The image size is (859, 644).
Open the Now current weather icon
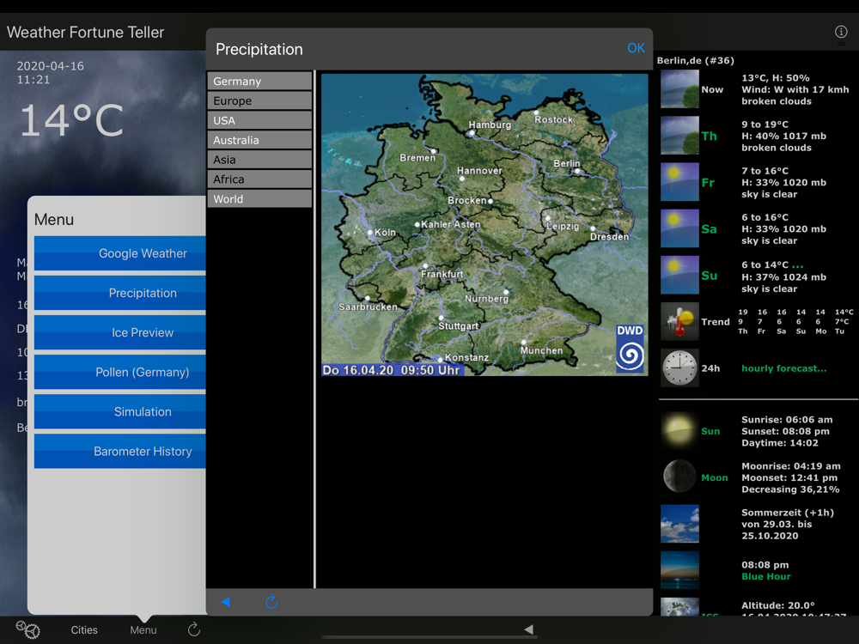[679, 89]
